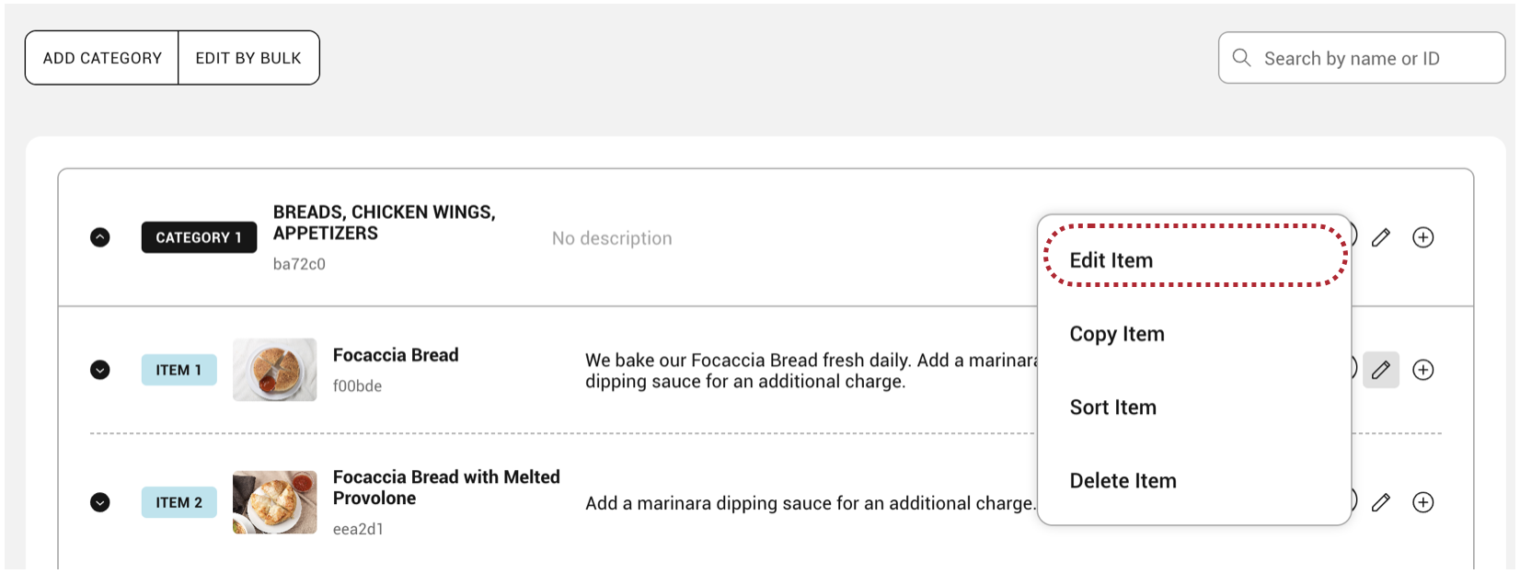Image resolution: width=1520 pixels, height=585 pixels.
Task: Expand the Item 1 Focaccia Bread row
Action: (x=100, y=371)
